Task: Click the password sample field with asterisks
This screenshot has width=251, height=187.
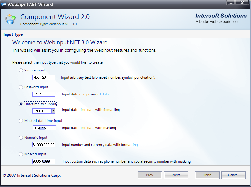Action: tap(44, 94)
